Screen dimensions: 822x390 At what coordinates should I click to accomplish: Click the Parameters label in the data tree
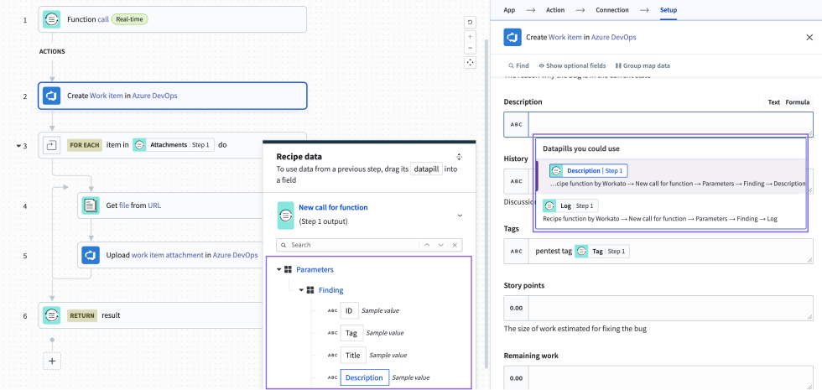(315, 270)
